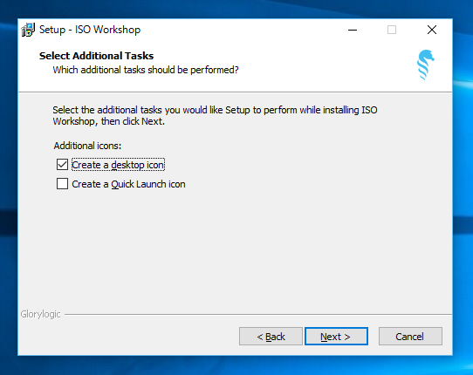Click the ISO Workshop seahorse logo
Image resolution: width=473 pixels, height=375 pixels.
(x=425, y=65)
